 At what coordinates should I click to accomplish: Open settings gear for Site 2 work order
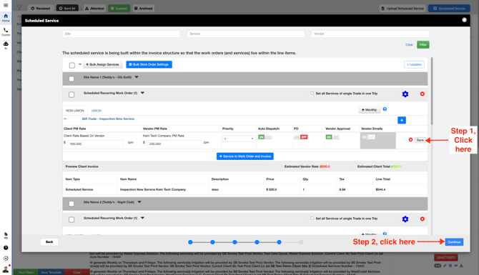tap(405, 219)
